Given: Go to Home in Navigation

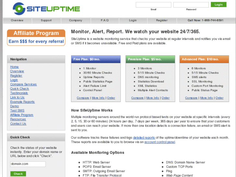Looking at the screenshot, I should (x=15, y=67).
